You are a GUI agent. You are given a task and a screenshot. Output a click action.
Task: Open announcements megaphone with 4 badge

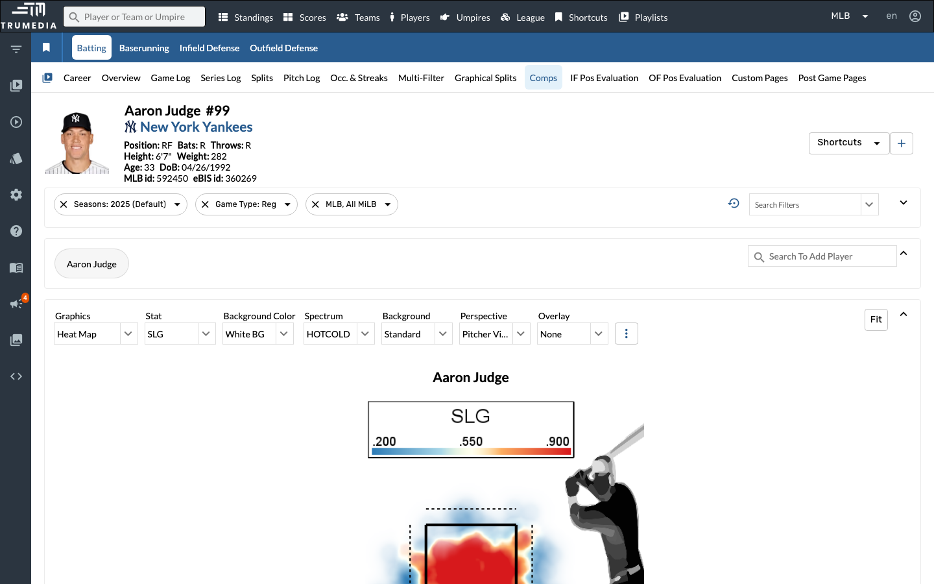pos(18,302)
